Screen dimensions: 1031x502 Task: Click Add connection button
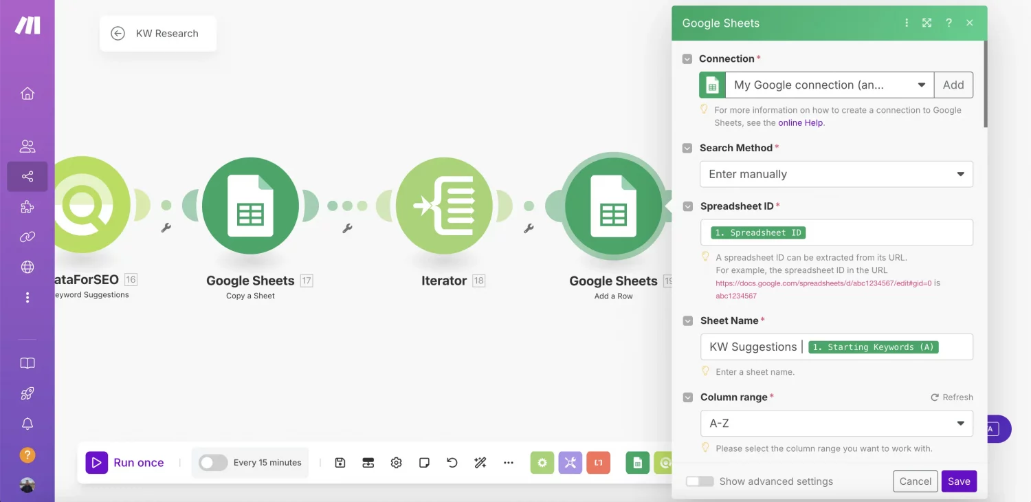click(x=953, y=85)
